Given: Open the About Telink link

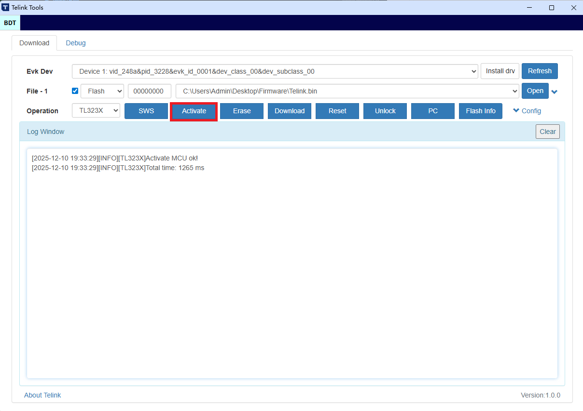Looking at the screenshot, I should point(42,395).
